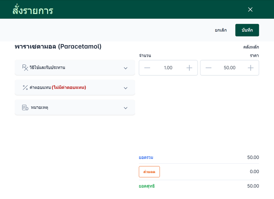Screen dimensions: 274x199
Task: Expand the วิธีใช้และรับประทาน section chevron
Action: [126, 68]
